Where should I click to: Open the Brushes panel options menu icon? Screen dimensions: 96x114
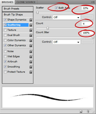pyautogui.click(x=93, y=2)
